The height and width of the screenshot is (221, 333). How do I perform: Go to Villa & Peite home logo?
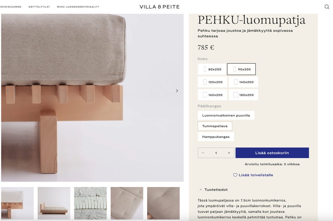(x=160, y=7)
